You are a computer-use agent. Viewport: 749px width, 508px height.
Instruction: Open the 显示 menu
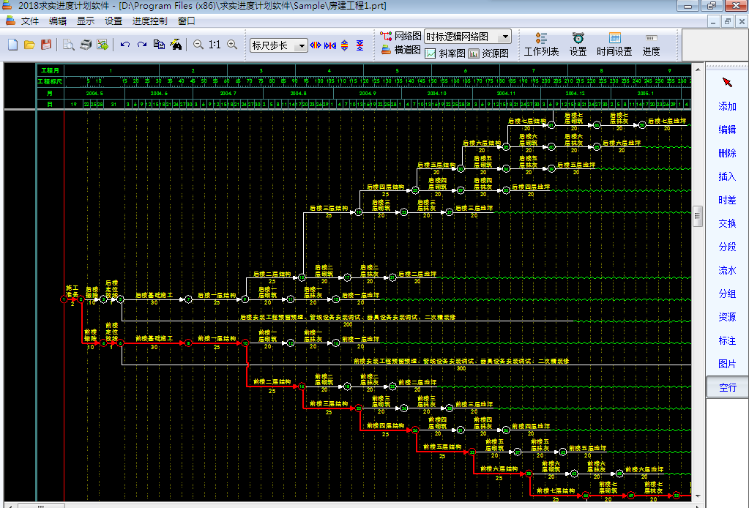point(86,21)
